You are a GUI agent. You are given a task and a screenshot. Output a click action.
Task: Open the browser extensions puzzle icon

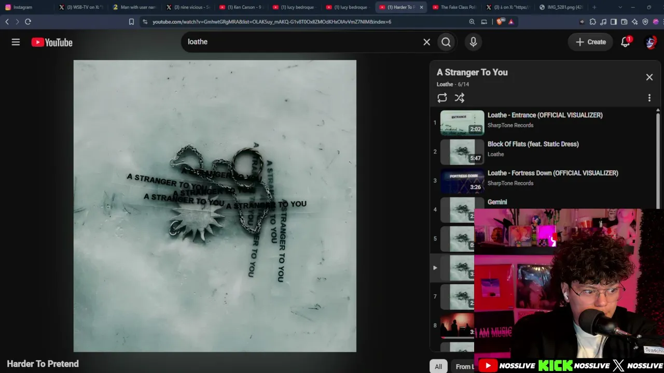pyautogui.click(x=593, y=22)
